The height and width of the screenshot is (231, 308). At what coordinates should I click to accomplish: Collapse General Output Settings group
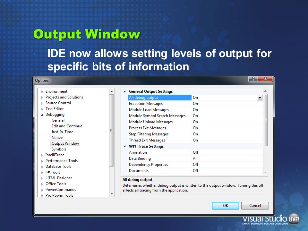(x=124, y=91)
